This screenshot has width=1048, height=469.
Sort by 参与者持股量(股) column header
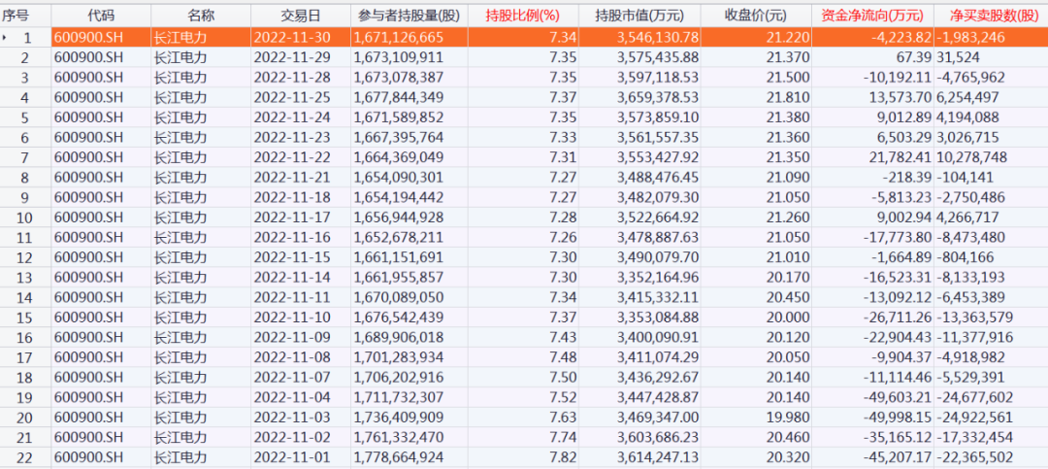point(409,14)
